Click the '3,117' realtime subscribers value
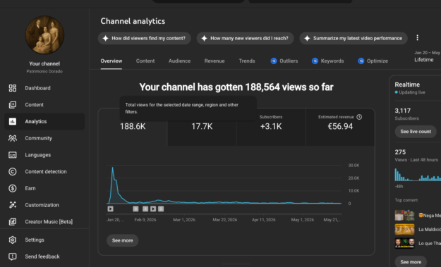The width and height of the screenshot is (441, 267). pos(402,111)
